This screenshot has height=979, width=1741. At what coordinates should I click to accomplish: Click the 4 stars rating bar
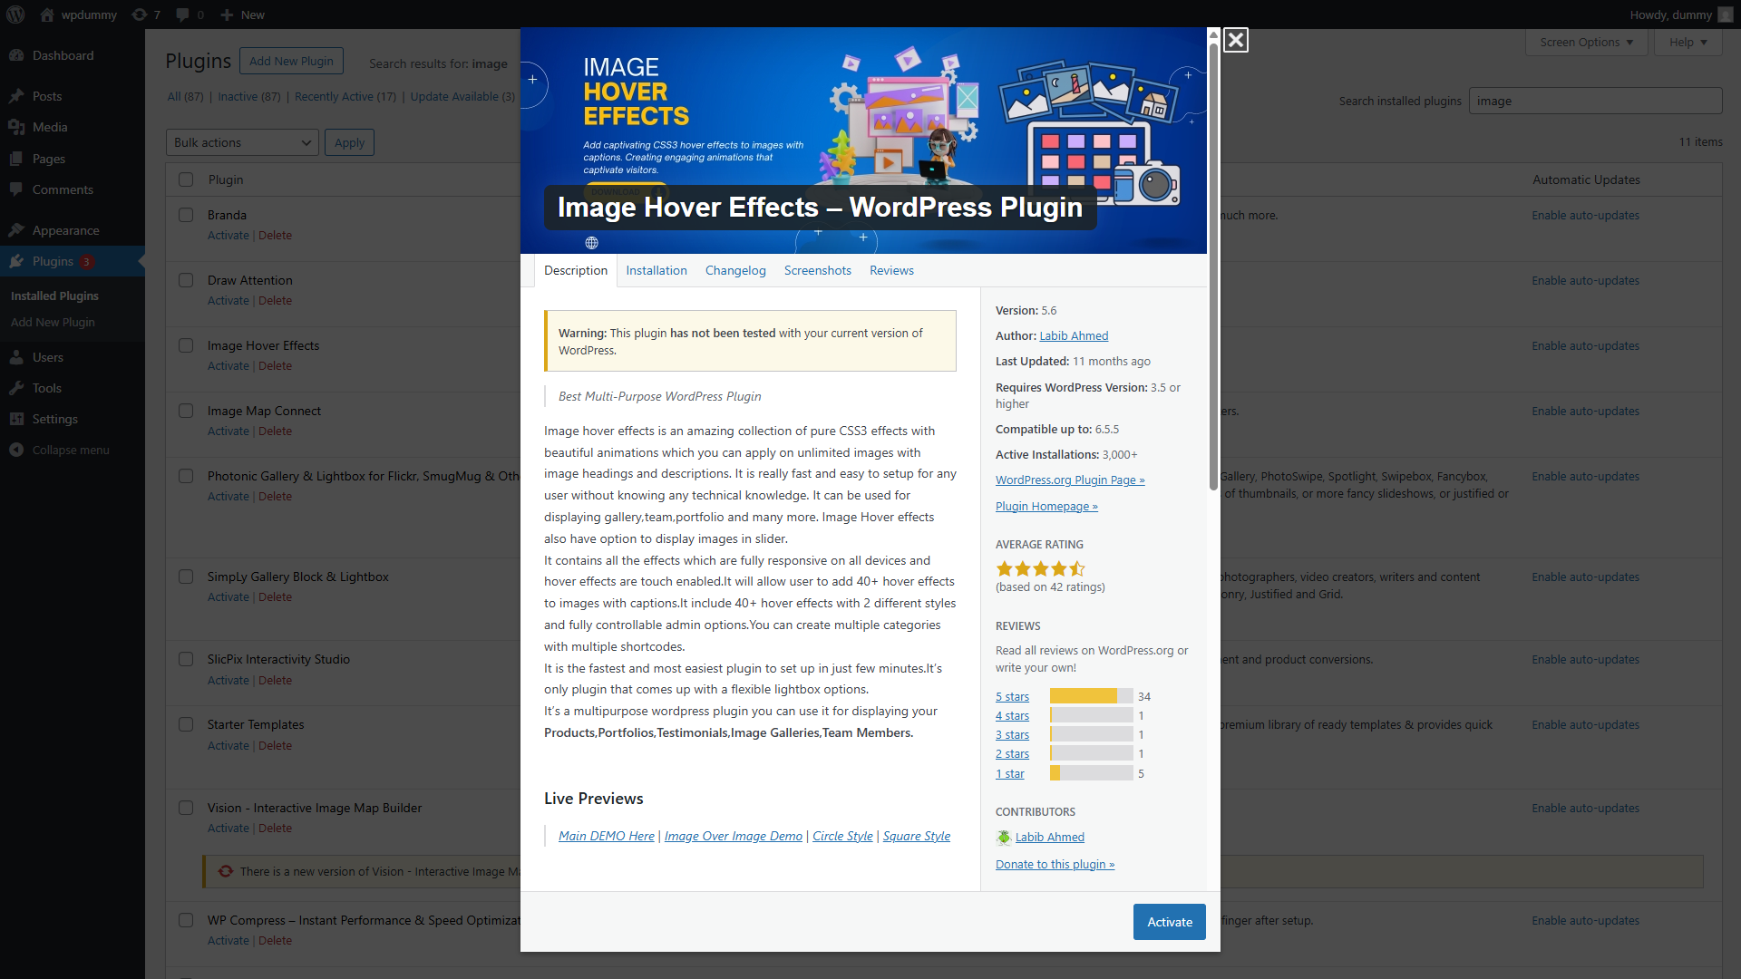(1092, 715)
